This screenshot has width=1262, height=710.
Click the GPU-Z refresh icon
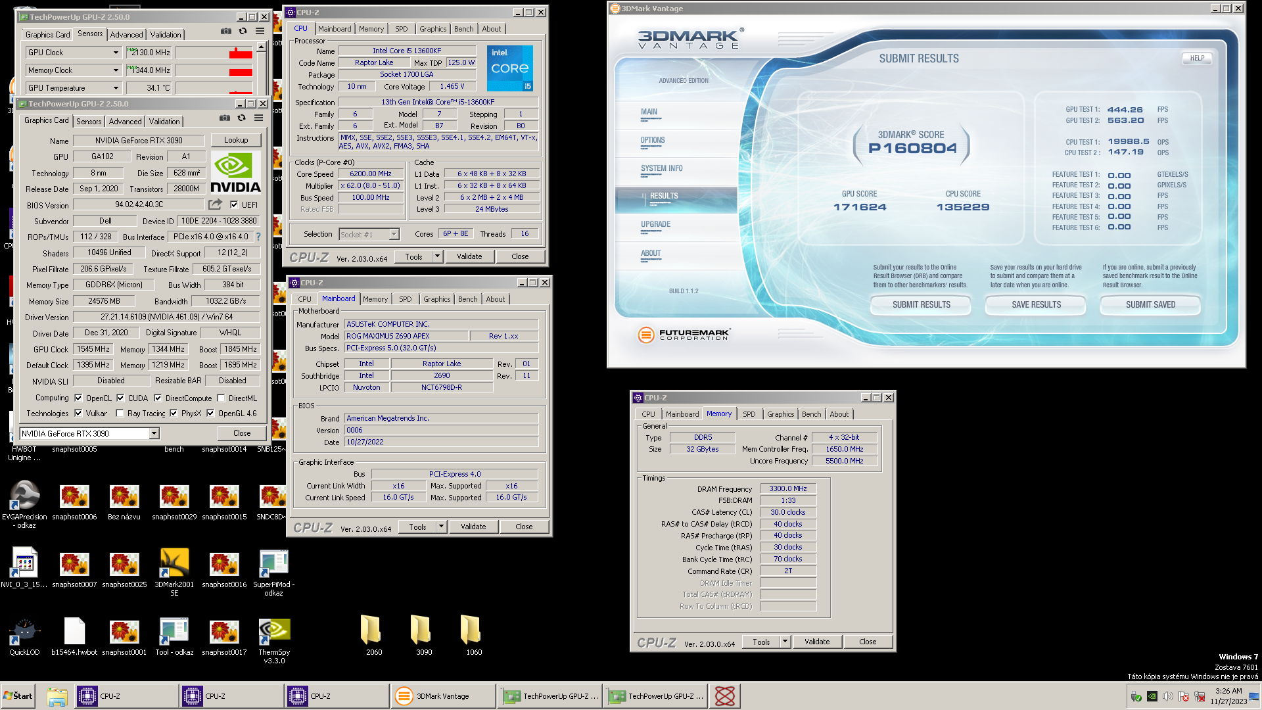coord(241,118)
